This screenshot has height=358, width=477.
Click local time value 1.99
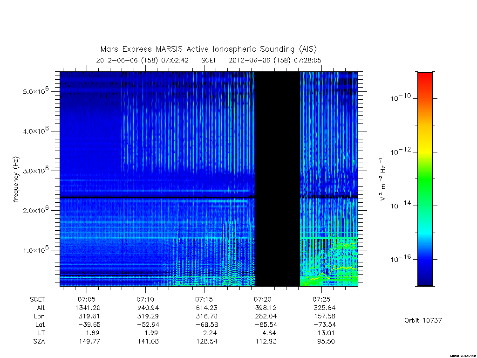click(x=150, y=333)
